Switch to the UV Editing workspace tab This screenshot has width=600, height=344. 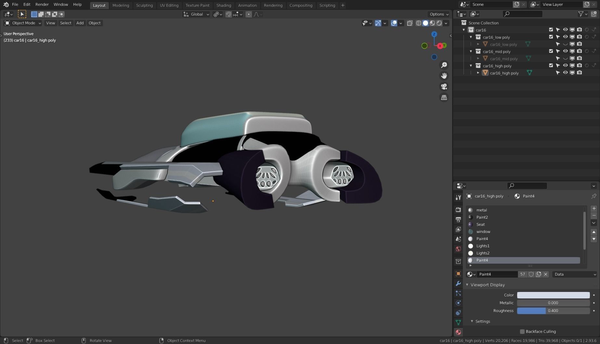pos(169,5)
